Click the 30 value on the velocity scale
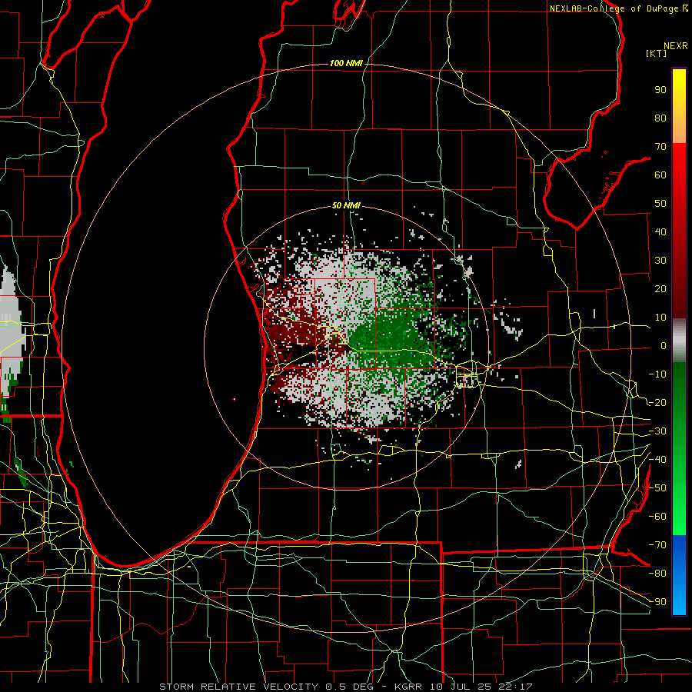The width and height of the screenshot is (692, 692). click(660, 261)
